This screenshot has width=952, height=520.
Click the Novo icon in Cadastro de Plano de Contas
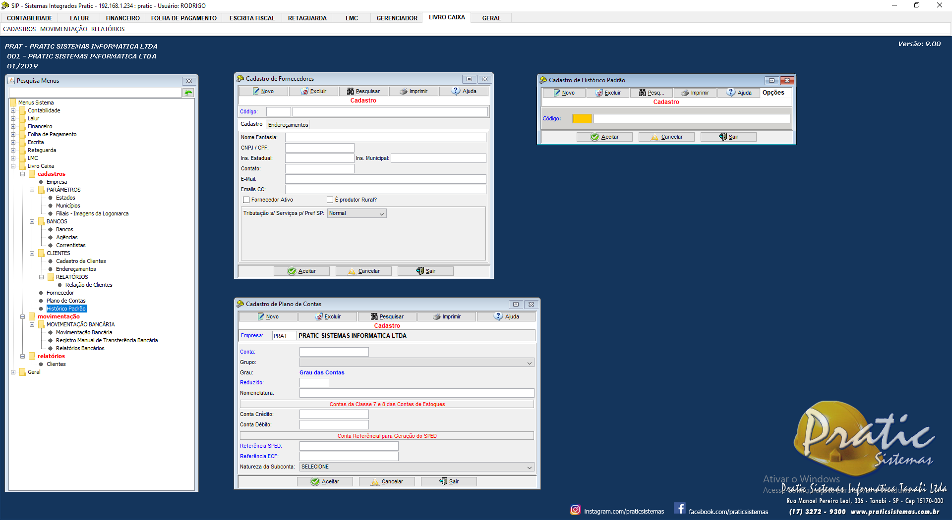click(261, 317)
